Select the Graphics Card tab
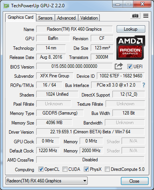Viewport: 154px width, 190px height. [x=21, y=17]
